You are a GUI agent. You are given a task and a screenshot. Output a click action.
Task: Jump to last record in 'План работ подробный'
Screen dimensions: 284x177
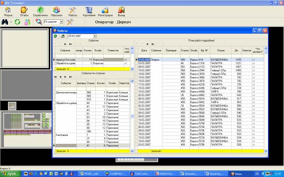click(153, 44)
